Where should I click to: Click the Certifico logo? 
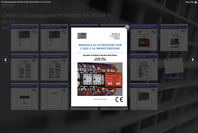point(8,6)
